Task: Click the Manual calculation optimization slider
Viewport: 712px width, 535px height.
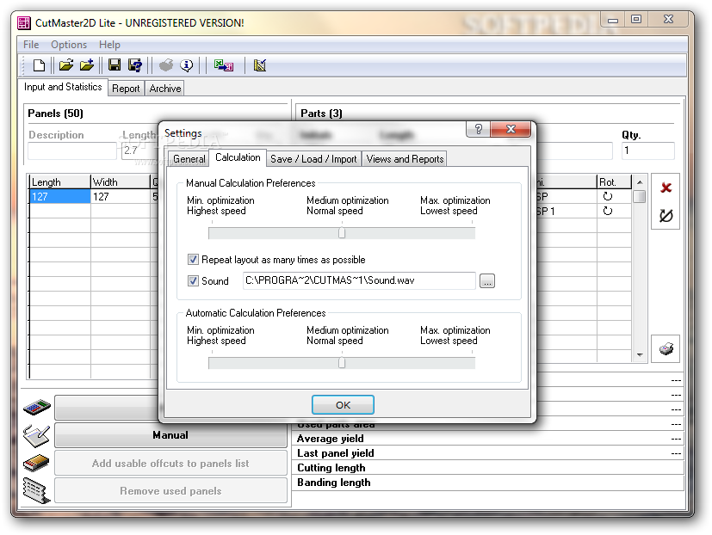Action: [x=342, y=233]
